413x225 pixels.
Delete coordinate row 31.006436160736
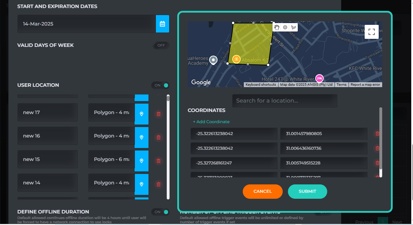(377, 148)
